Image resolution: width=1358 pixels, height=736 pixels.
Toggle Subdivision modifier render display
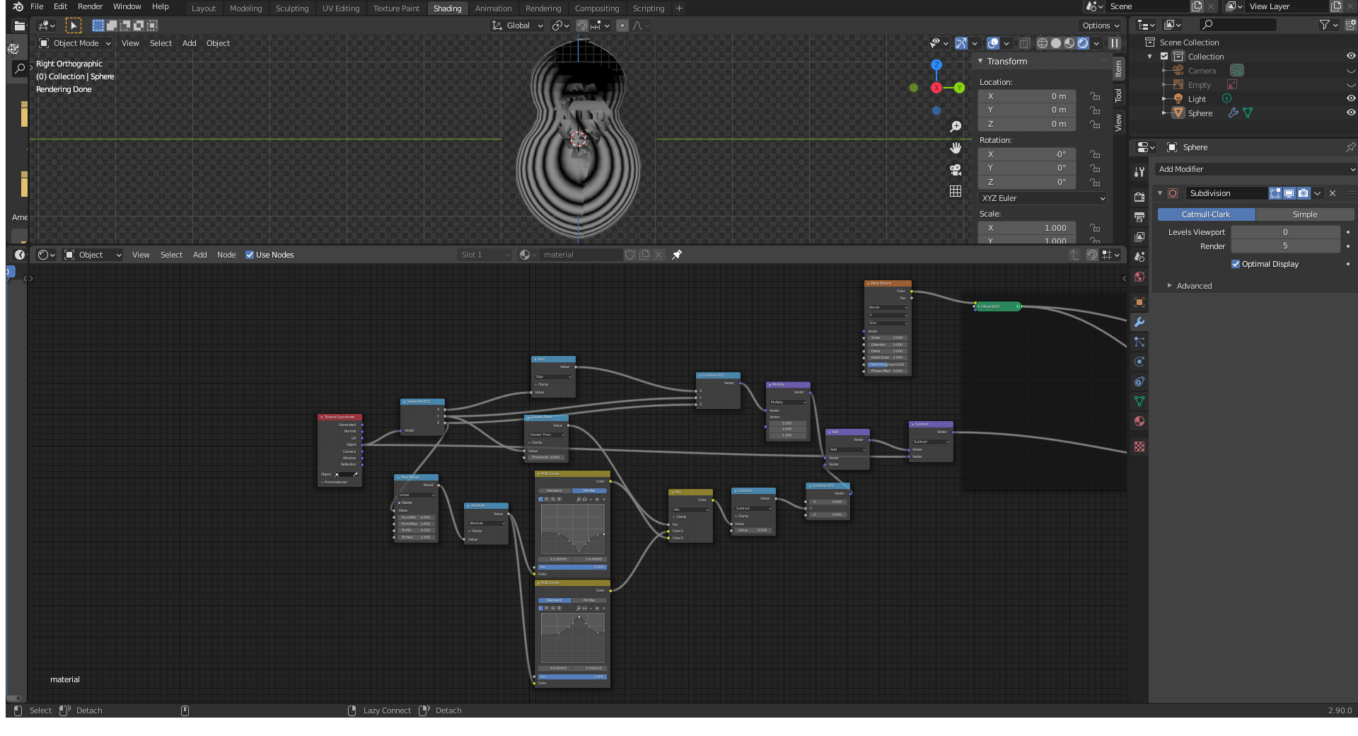click(x=1304, y=193)
